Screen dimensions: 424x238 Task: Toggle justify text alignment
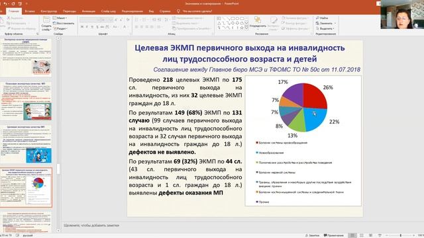[x=152, y=27]
